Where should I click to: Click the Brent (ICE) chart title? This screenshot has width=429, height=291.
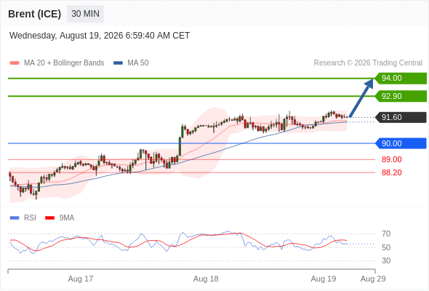pyautogui.click(x=34, y=14)
